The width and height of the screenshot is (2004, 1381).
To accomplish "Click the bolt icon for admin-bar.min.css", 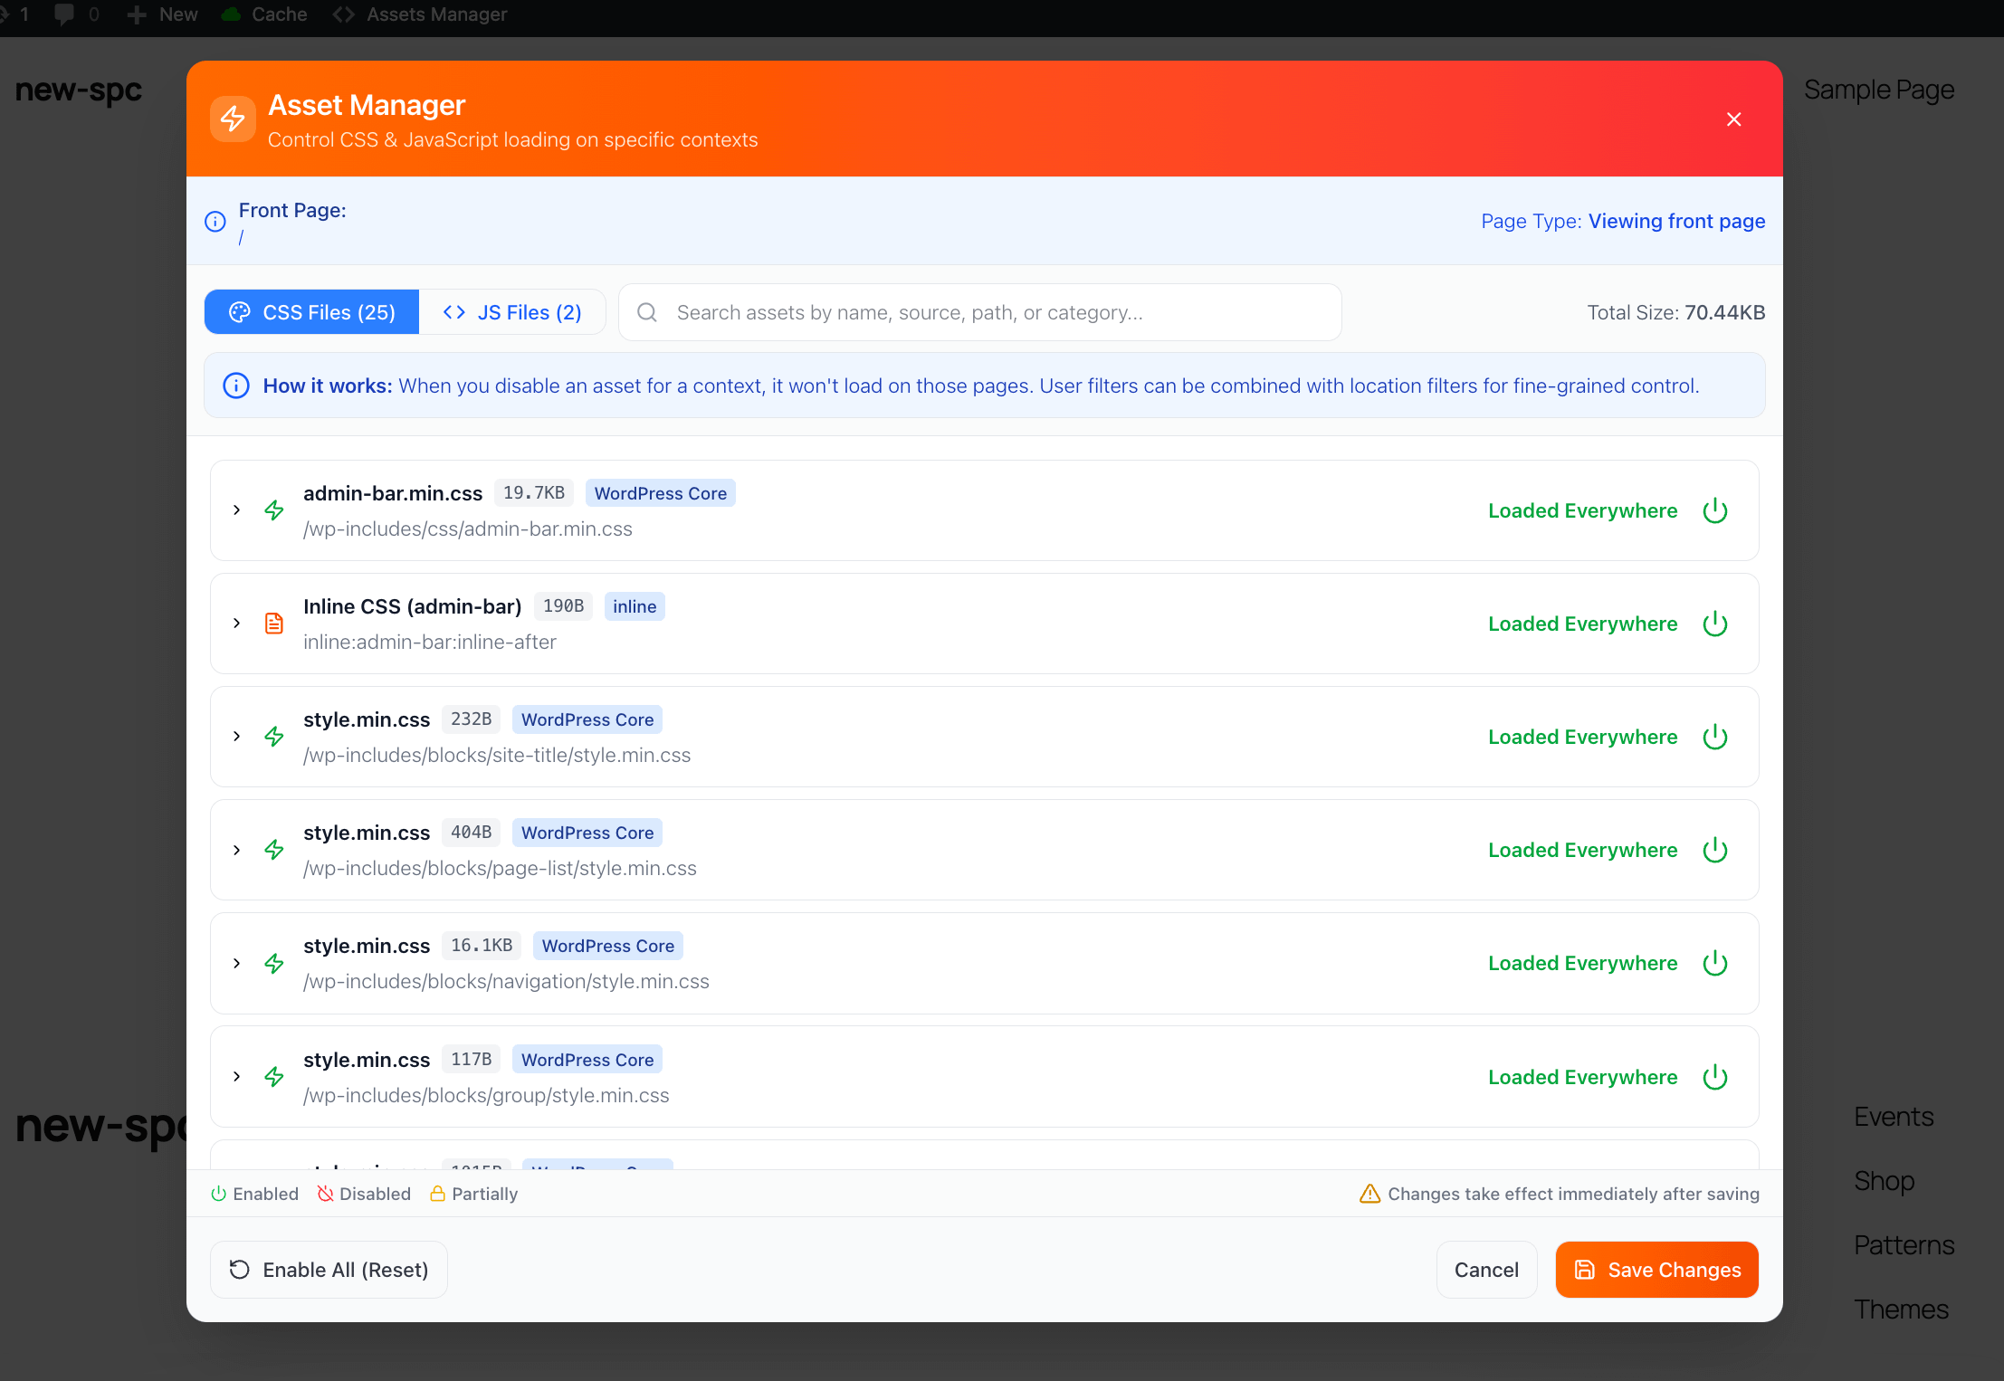I will coord(274,510).
